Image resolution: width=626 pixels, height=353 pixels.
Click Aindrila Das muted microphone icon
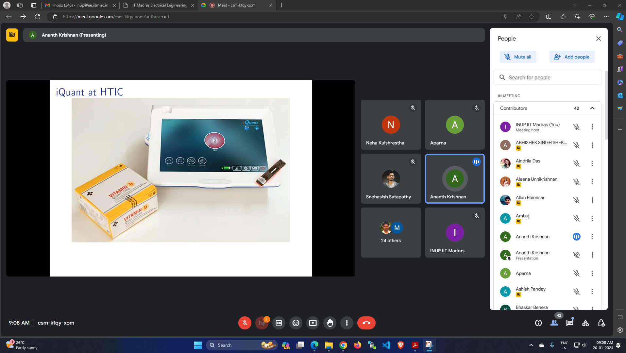[x=577, y=163]
